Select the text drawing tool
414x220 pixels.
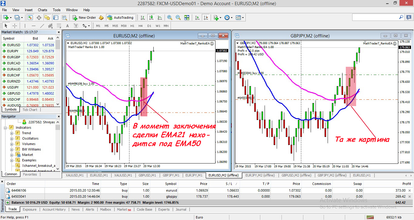pyautogui.click(x=67, y=26)
